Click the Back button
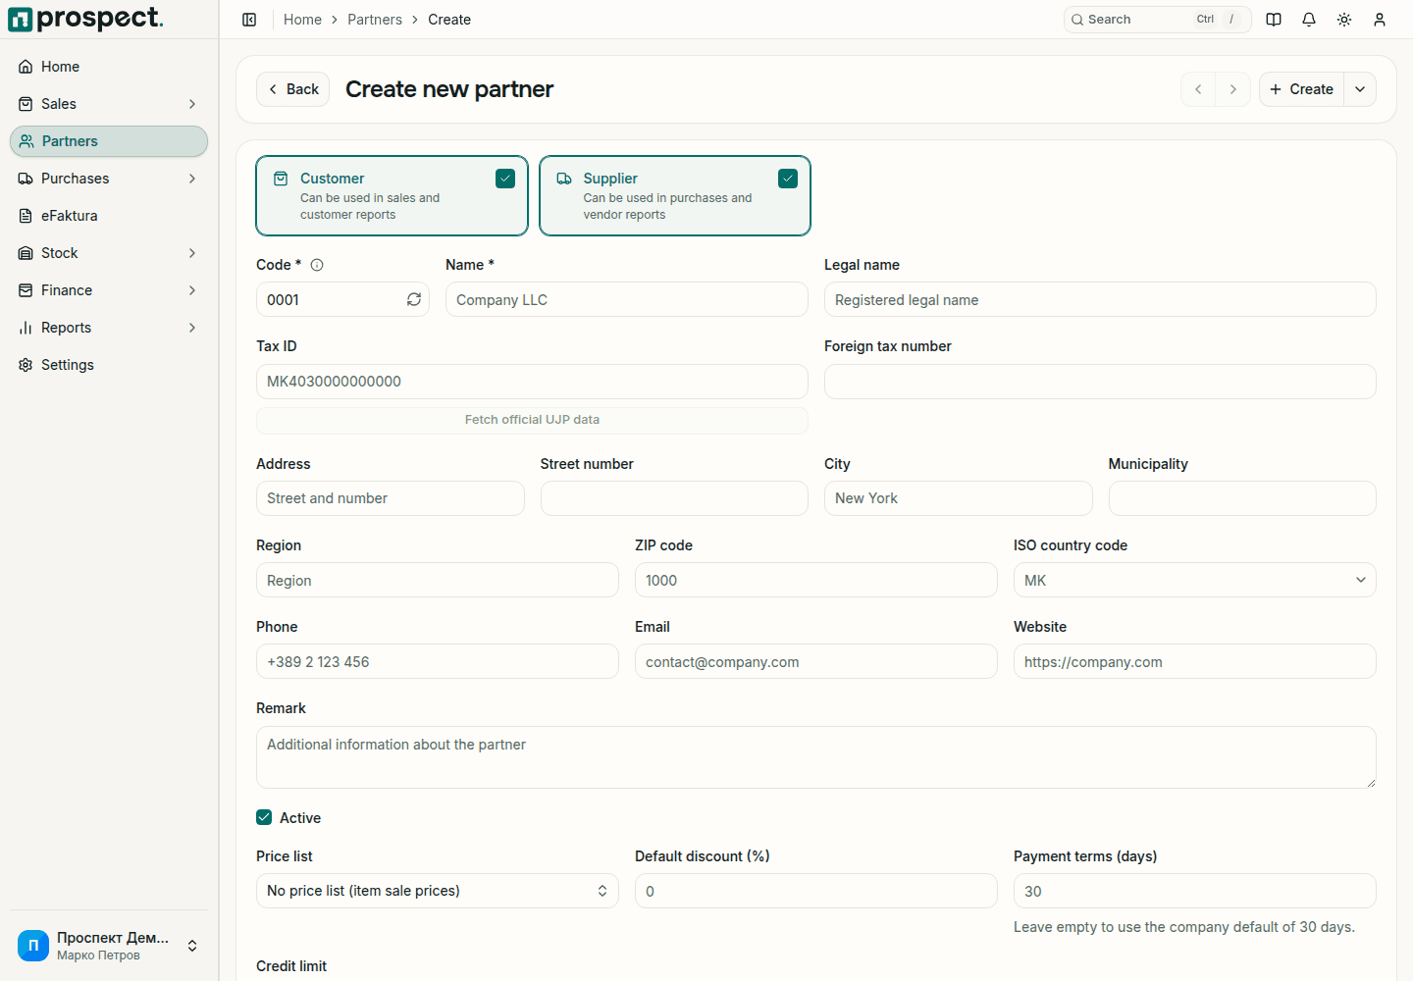This screenshot has height=981, width=1413. (x=292, y=89)
